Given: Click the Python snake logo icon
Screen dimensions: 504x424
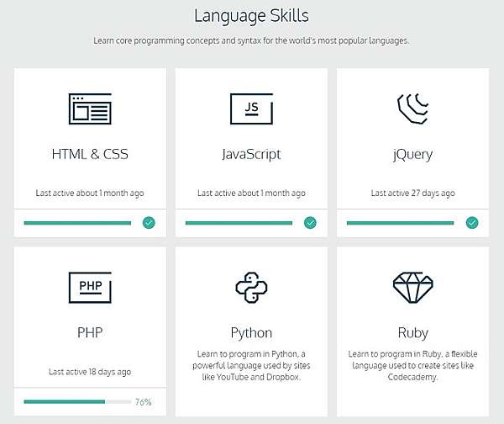Looking at the screenshot, I should click(x=251, y=288).
